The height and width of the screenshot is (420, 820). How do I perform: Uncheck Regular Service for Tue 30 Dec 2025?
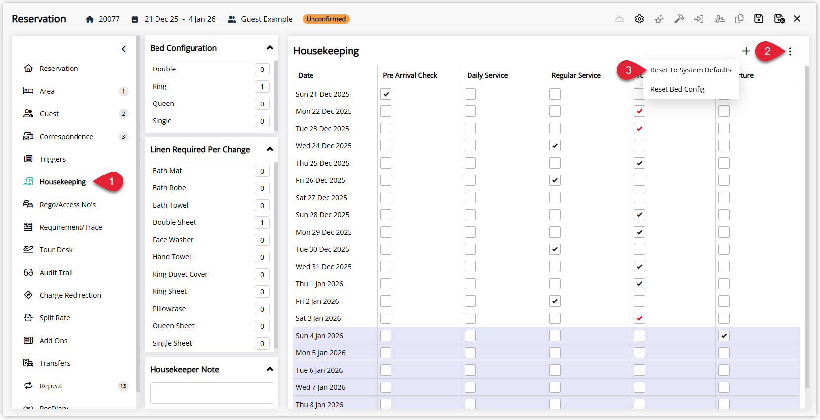click(x=555, y=249)
